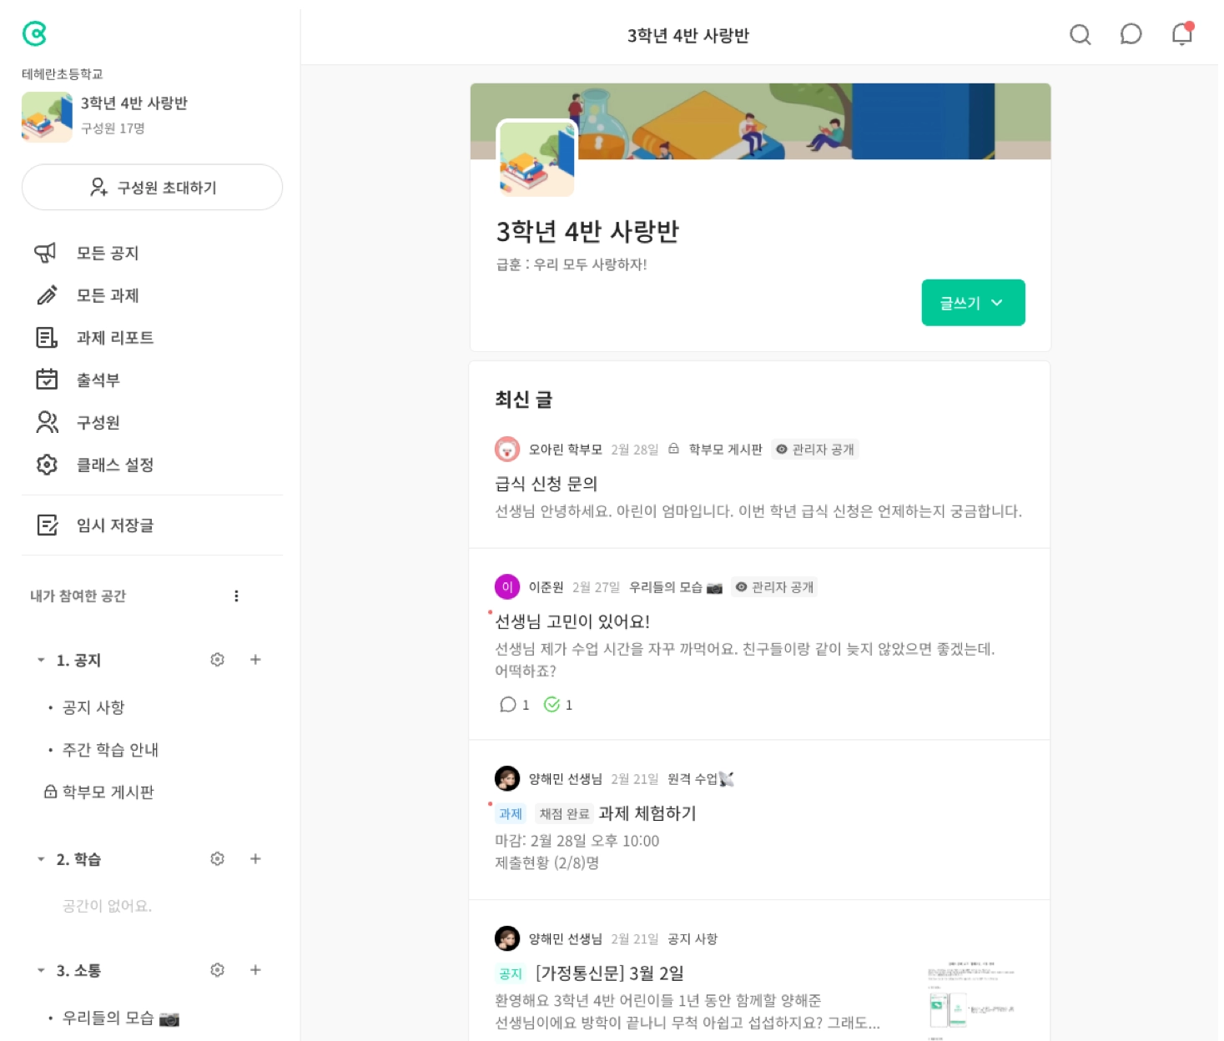1224x1041 pixels.
Task: Click the 구성원 초대하기 button
Action: point(152,187)
